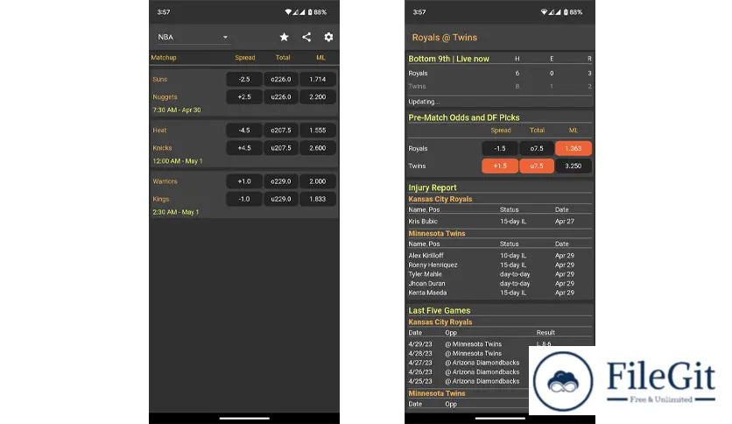This screenshot has height=424, width=732.
Task: Open Injury Report section heading
Action: click(433, 187)
